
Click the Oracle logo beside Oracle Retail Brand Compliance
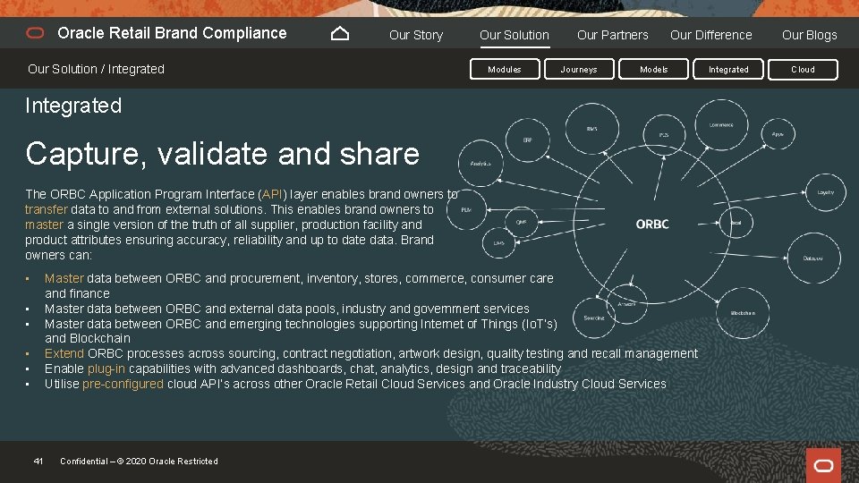(35, 33)
